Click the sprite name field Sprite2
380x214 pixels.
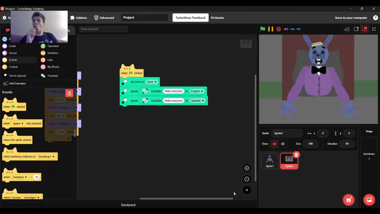287,133
